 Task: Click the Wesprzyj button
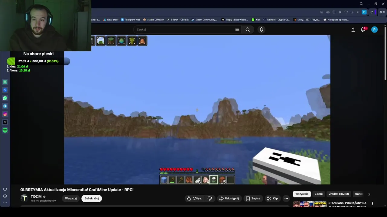(x=71, y=198)
